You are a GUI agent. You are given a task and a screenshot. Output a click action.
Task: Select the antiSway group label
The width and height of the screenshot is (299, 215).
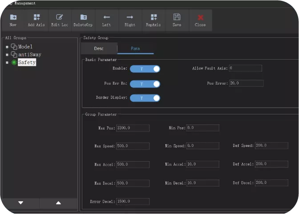(30, 55)
